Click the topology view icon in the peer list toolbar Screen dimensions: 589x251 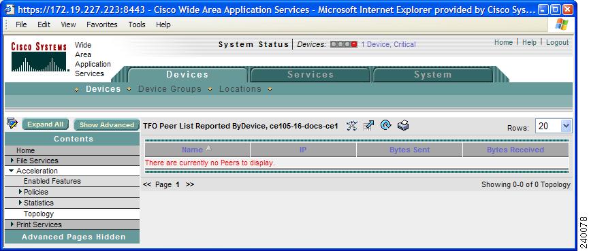(351, 126)
